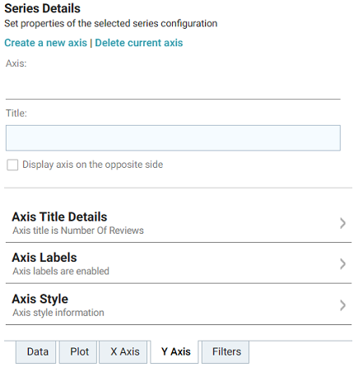Select Axis title is Number Of Reviews subtitle
The height and width of the screenshot is (372, 358).
(78, 230)
